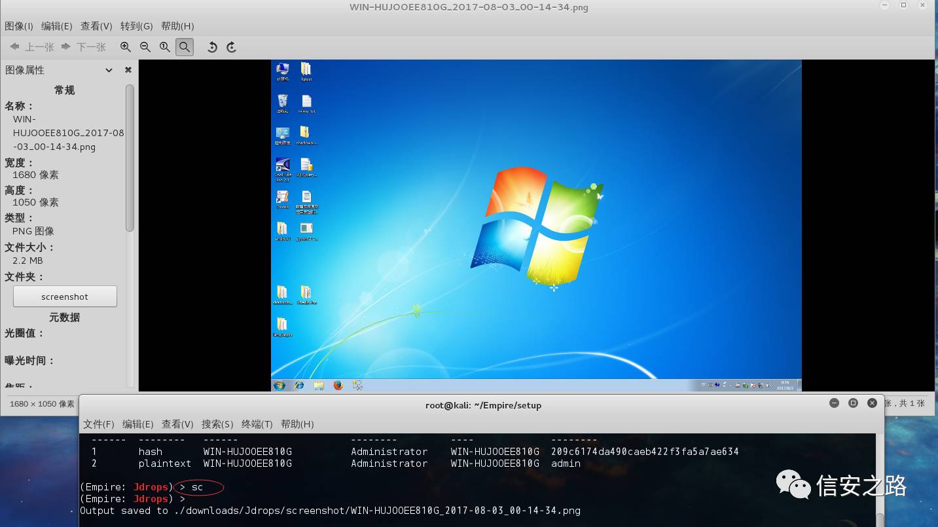This screenshot has height=527, width=938.
Task: Click the image viewer window title text
Action: [469, 7]
